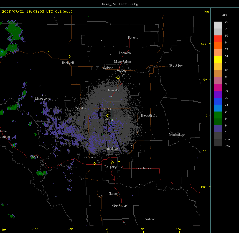239x233 pixels.
Task: Click the violet purple swatch in the dBZ legend
Action: (x=218, y=94)
